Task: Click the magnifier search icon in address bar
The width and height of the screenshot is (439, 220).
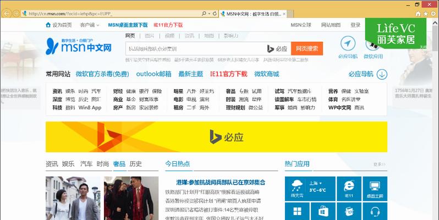Action: [204, 13]
